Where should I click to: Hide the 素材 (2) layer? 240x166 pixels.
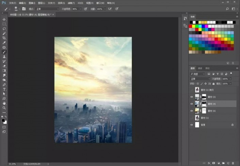[x=192, y=97]
